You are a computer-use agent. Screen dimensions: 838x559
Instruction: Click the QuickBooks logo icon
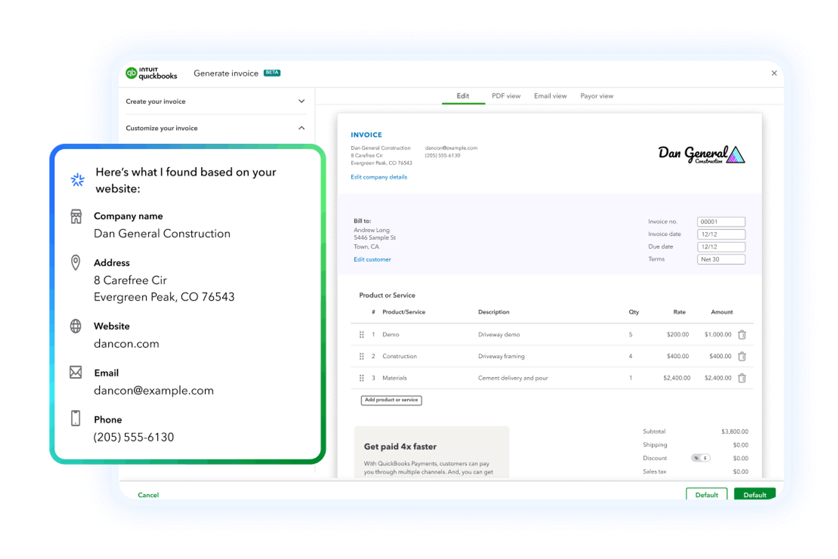[131, 73]
